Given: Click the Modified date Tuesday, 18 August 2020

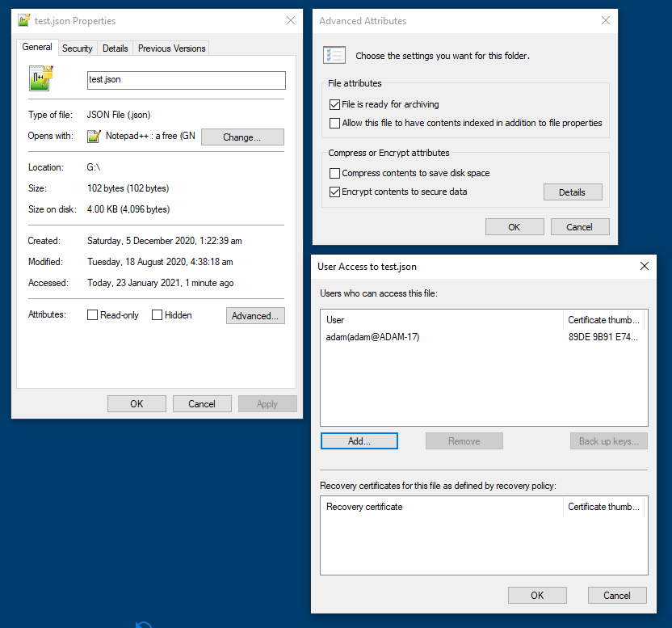Looking at the screenshot, I should pos(160,262).
